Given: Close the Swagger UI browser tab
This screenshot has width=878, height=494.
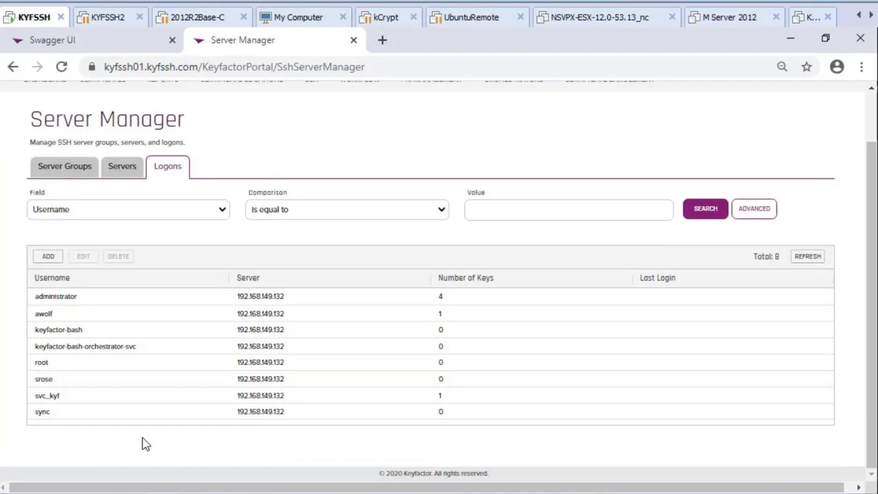Looking at the screenshot, I should coord(172,40).
